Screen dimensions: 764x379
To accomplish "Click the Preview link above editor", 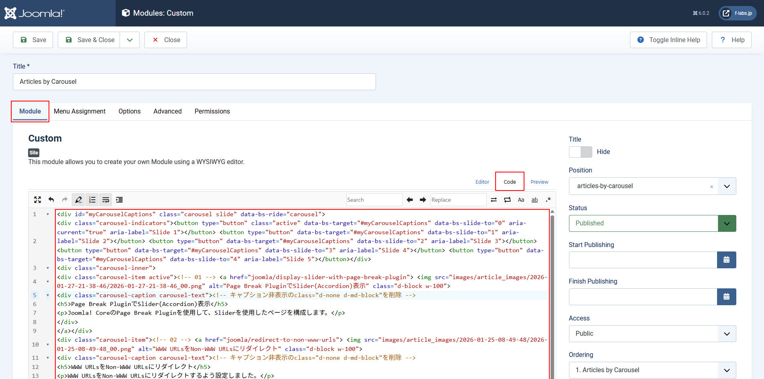I will tap(539, 182).
